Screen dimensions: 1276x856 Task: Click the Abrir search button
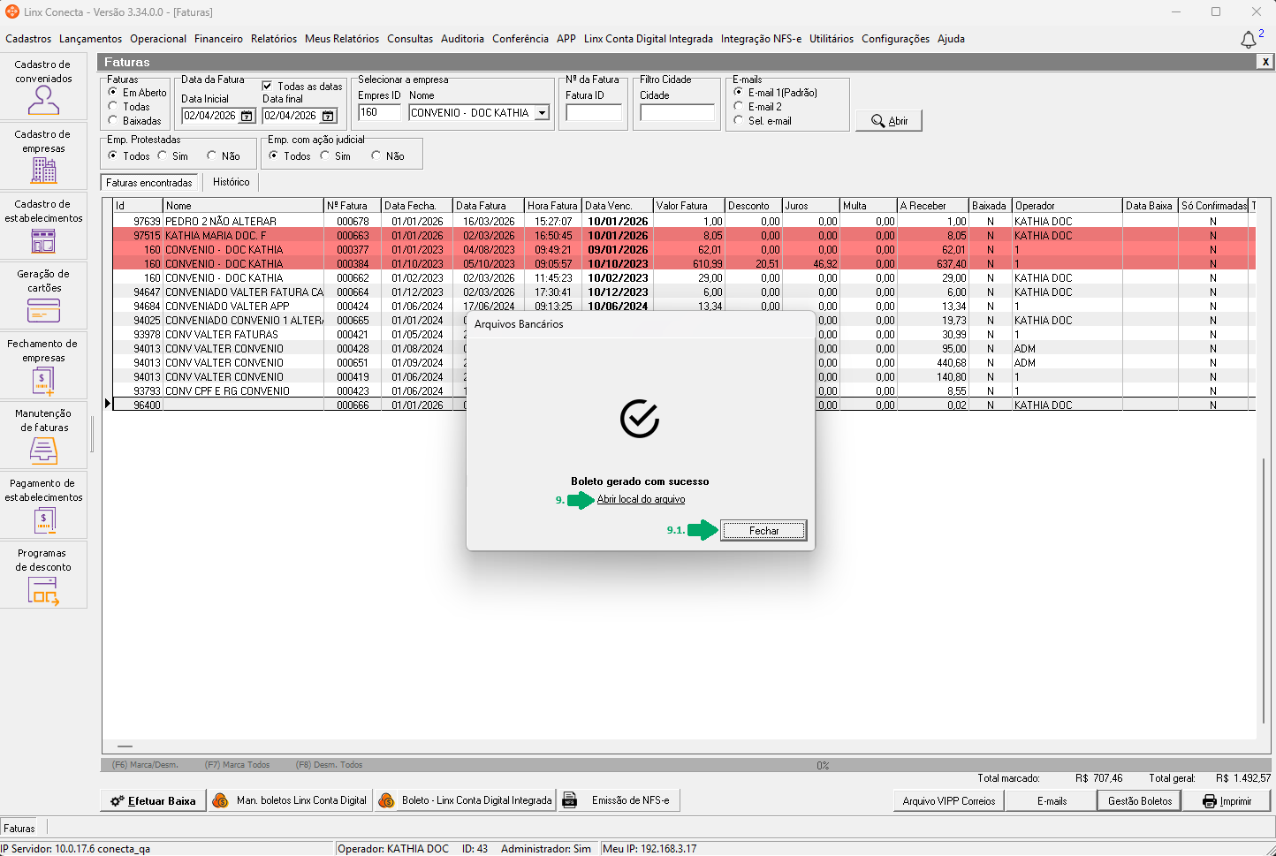889,121
